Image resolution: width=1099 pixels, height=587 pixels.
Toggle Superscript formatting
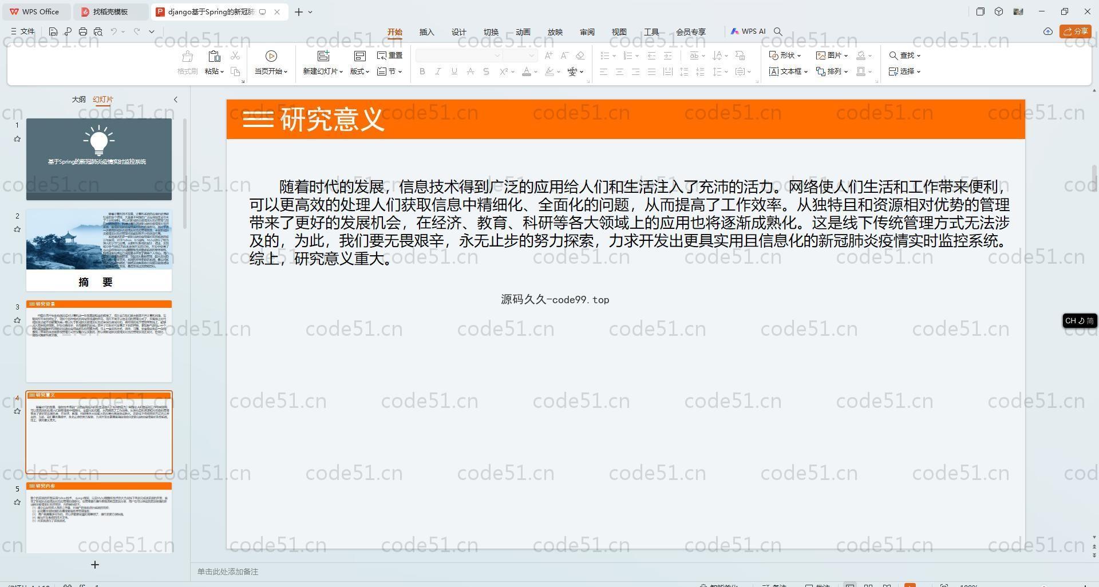click(504, 72)
